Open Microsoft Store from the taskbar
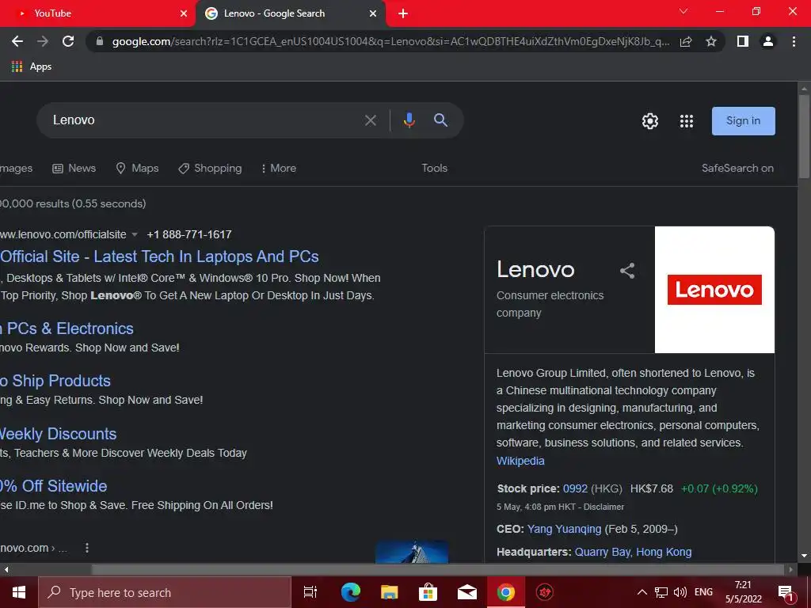Image resolution: width=811 pixels, height=608 pixels. pos(428,592)
